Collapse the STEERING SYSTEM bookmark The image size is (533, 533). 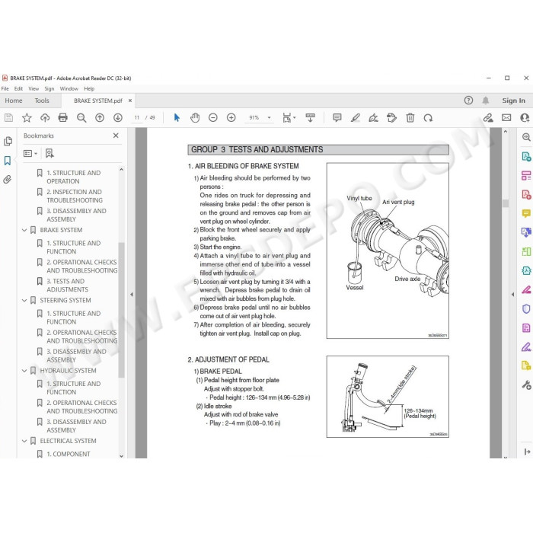tap(24, 301)
